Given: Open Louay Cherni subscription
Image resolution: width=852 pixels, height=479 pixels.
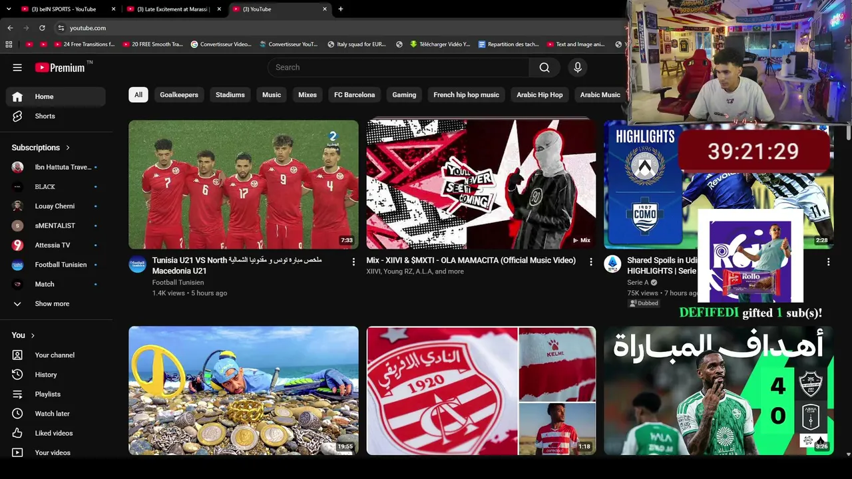Looking at the screenshot, I should click(56, 206).
